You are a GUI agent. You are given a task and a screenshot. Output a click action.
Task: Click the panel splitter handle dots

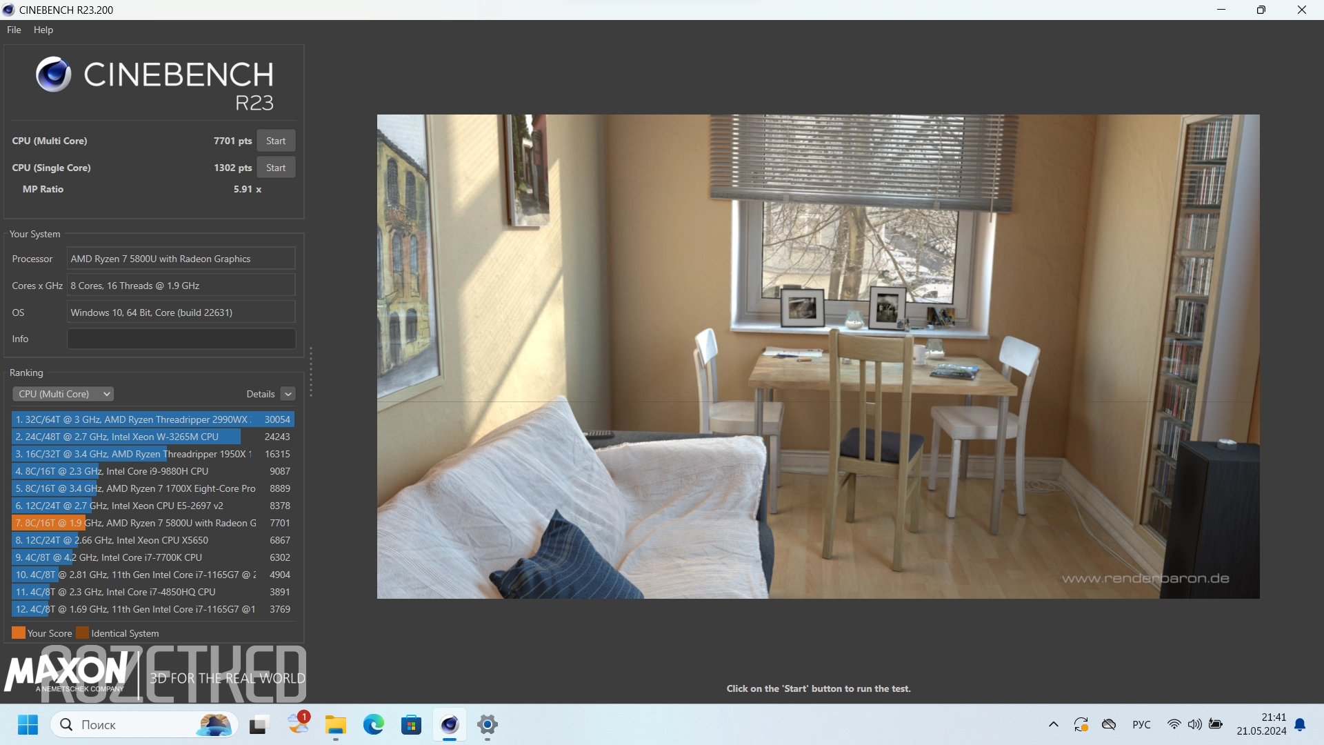(x=311, y=372)
